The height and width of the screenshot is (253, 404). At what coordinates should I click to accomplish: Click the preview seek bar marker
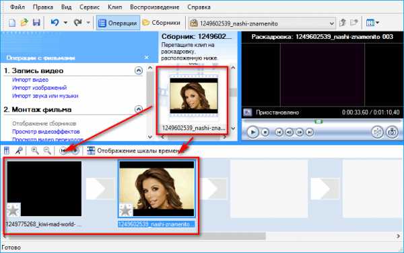coord(318,121)
